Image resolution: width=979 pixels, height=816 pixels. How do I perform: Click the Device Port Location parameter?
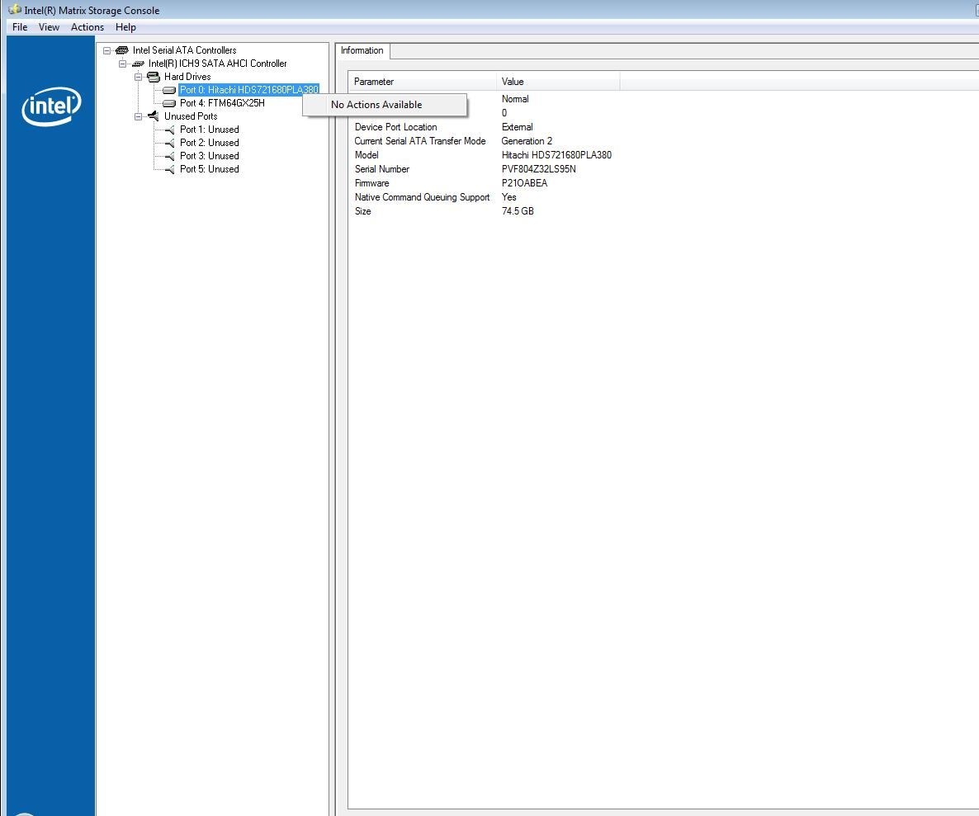(396, 127)
